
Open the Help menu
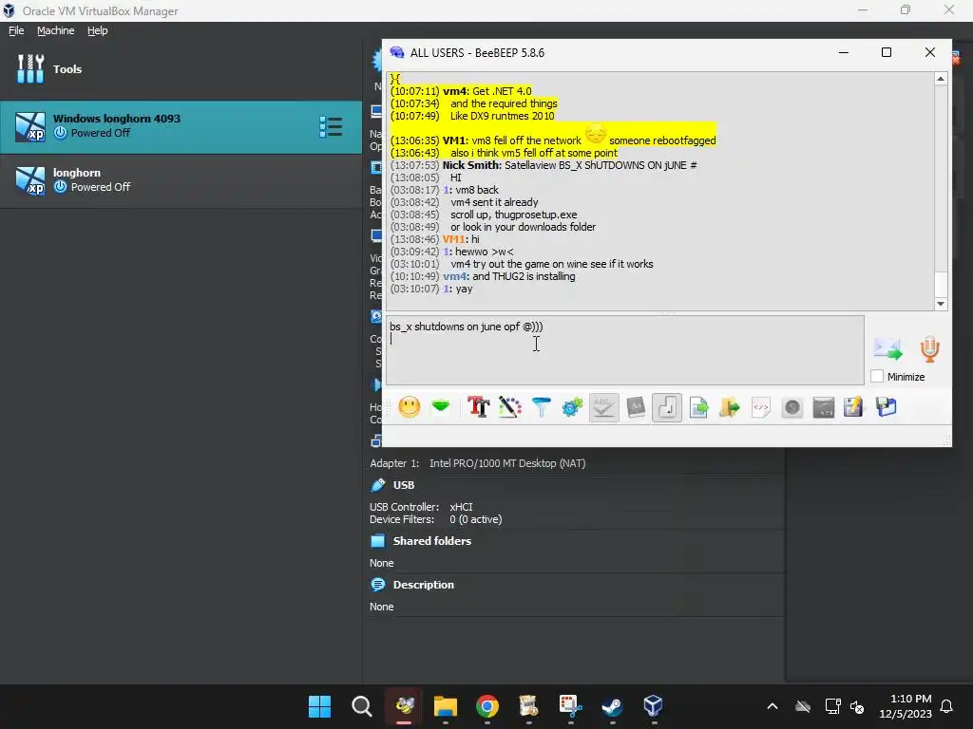tap(98, 30)
